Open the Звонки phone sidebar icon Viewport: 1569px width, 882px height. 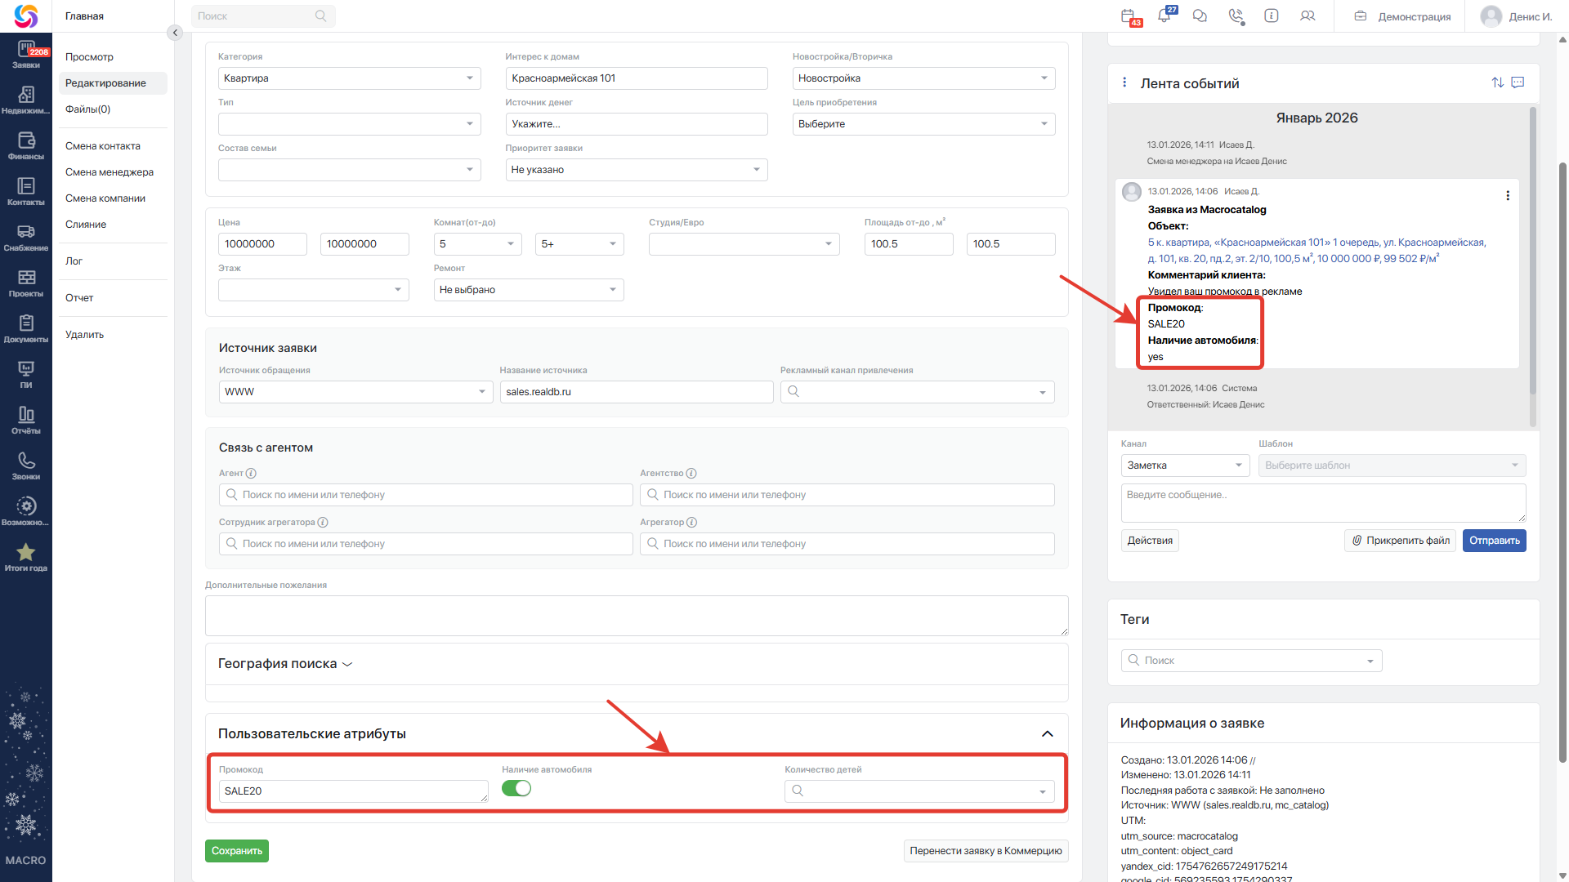pos(26,465)
